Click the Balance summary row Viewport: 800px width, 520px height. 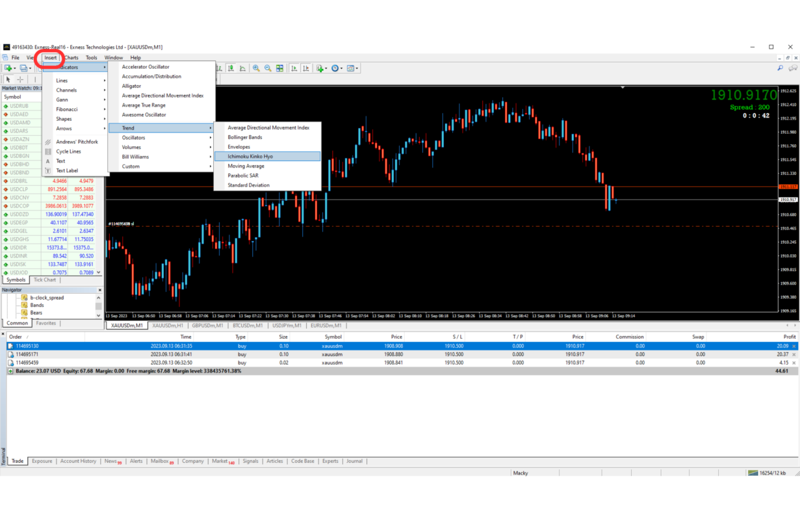402,371
